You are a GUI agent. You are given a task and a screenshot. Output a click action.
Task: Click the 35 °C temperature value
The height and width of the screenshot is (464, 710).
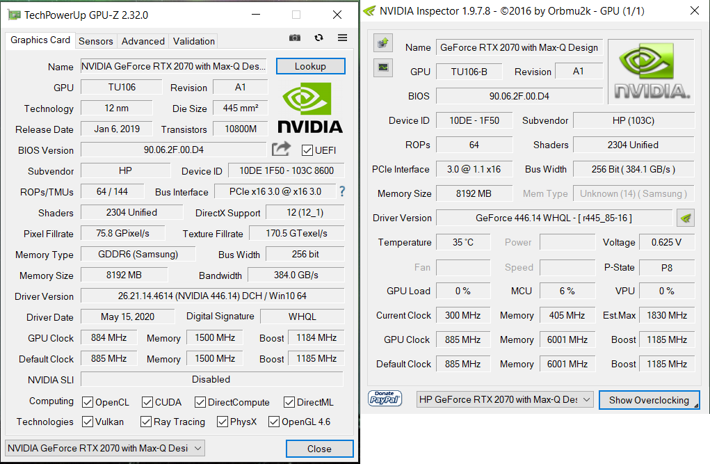(x=463, y=242)
